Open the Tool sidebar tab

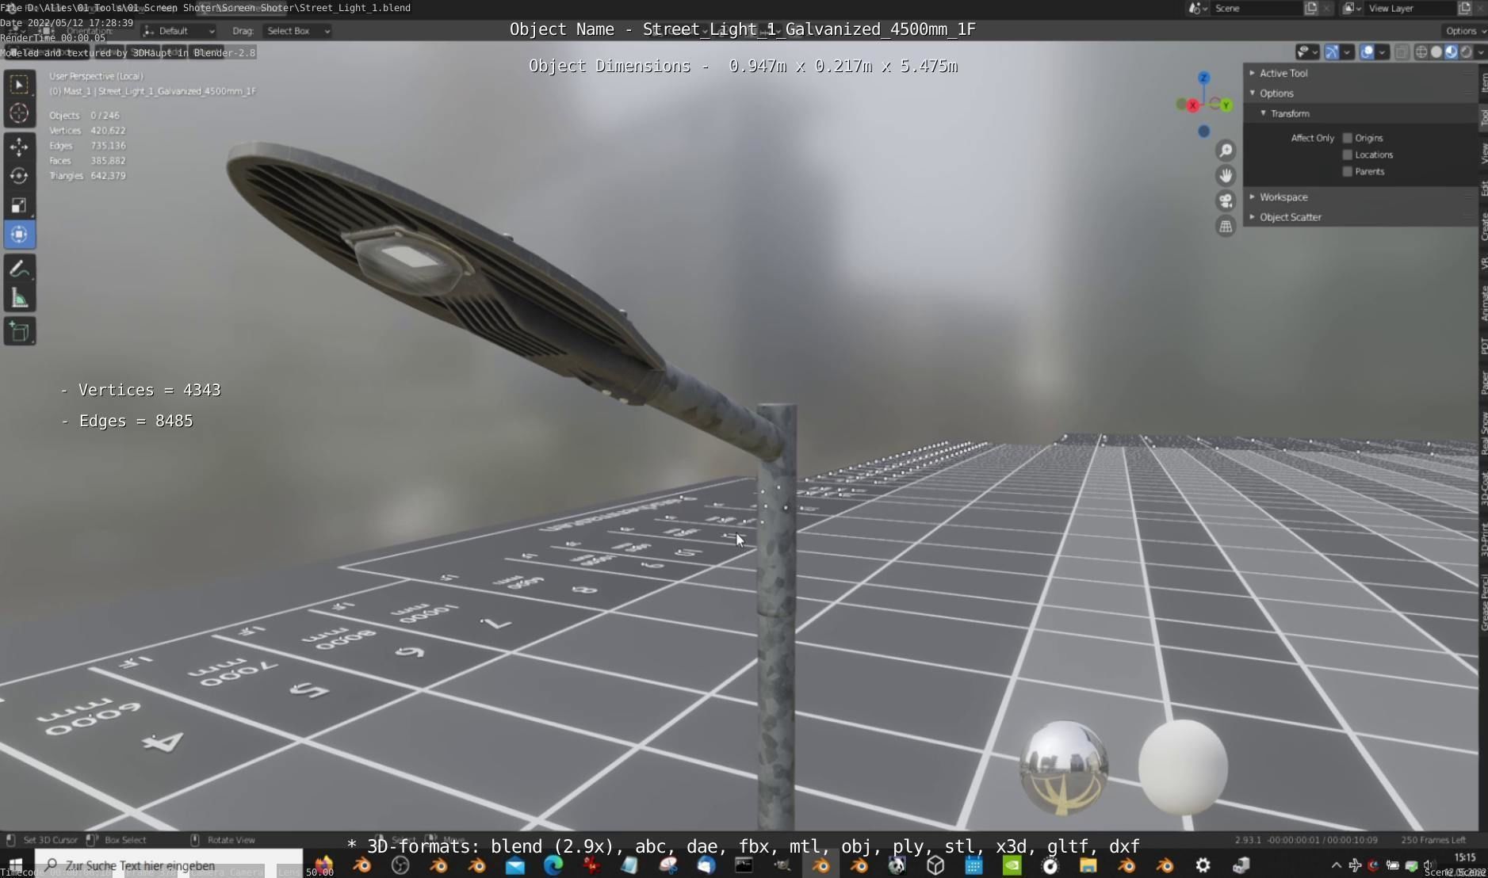pos(1483,118)
